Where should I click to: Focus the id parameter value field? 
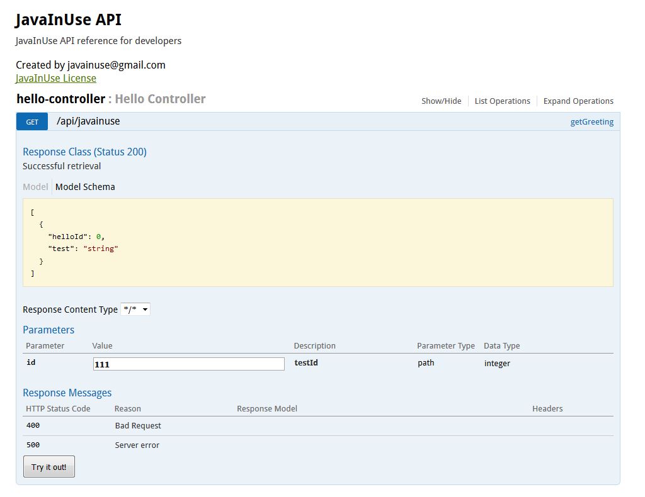tap(189, 364)
